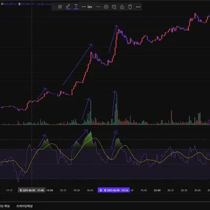
Task: Click the 20:00 time axis label
Action: pos(157,190)
